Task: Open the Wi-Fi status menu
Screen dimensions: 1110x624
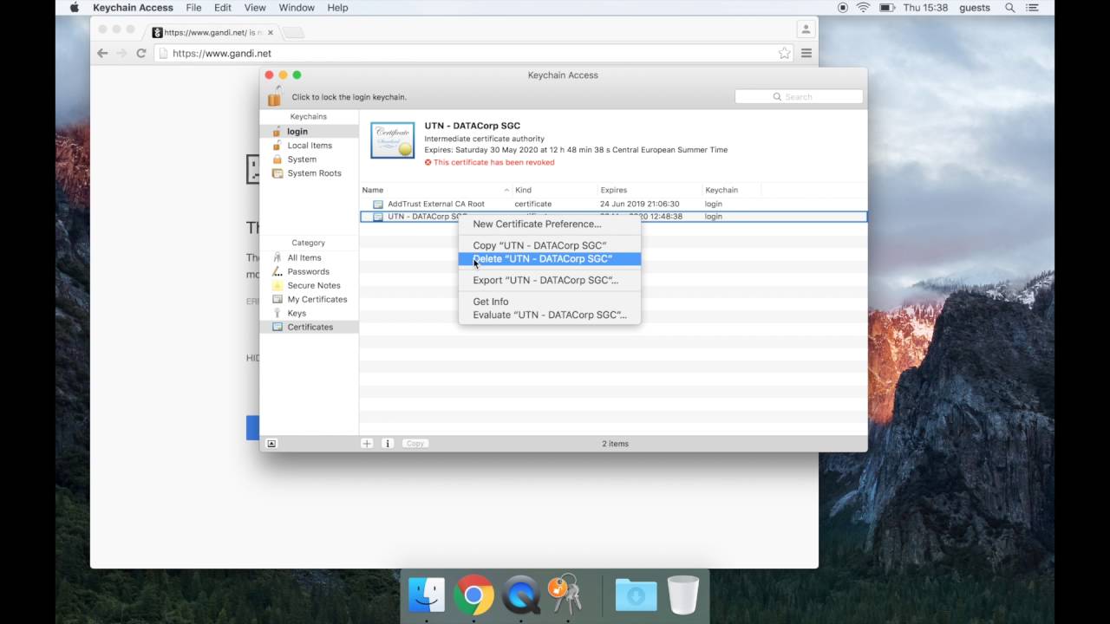Action: [x=864, y=8]
